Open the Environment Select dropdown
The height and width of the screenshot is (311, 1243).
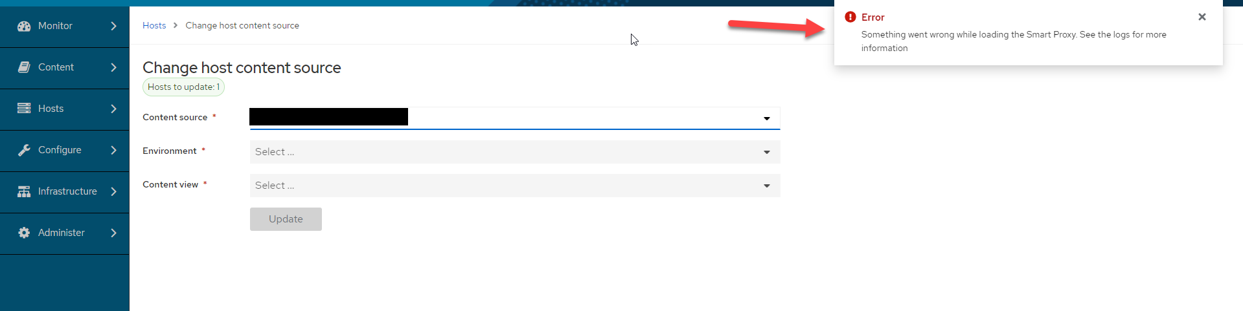click(x=515, y=152)
